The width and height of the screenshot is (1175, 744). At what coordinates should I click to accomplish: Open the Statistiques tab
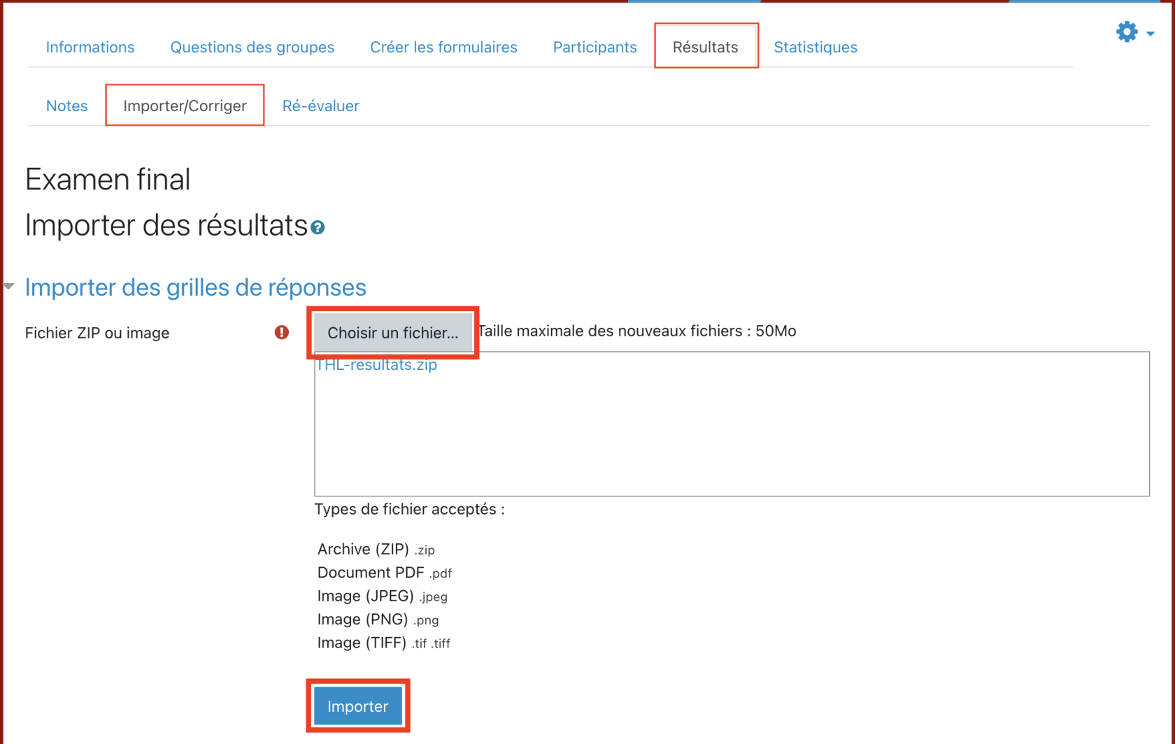coord(815,47)
